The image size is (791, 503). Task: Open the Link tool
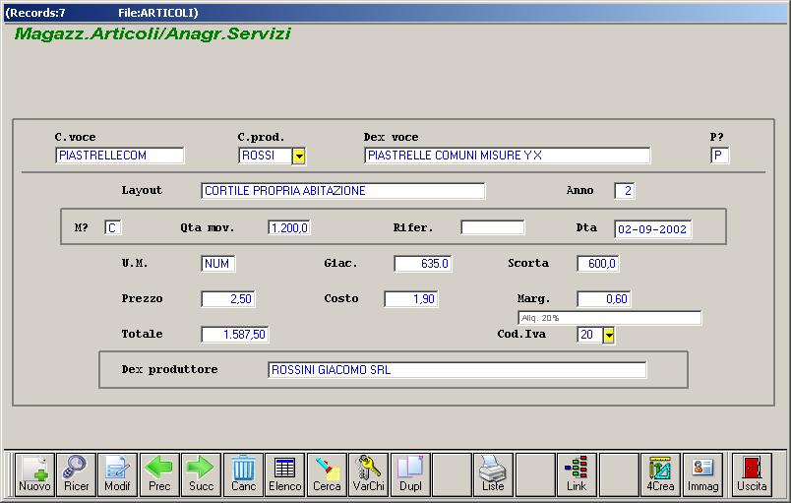tap(577, 473)
